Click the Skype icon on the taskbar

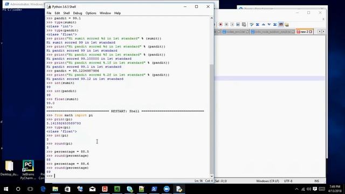129,189
